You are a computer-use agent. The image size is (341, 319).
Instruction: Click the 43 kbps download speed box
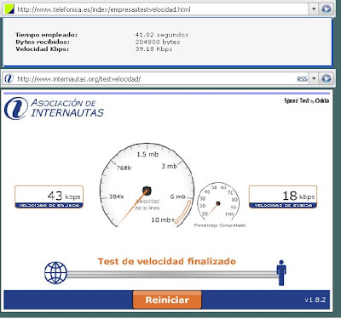pyautogui.click(x=49, y=197)
